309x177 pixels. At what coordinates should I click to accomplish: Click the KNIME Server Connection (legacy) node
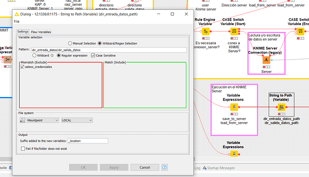coord(266,60)
